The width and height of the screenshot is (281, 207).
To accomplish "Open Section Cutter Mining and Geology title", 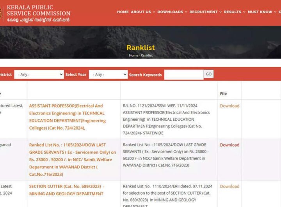I will pos(66,190).
